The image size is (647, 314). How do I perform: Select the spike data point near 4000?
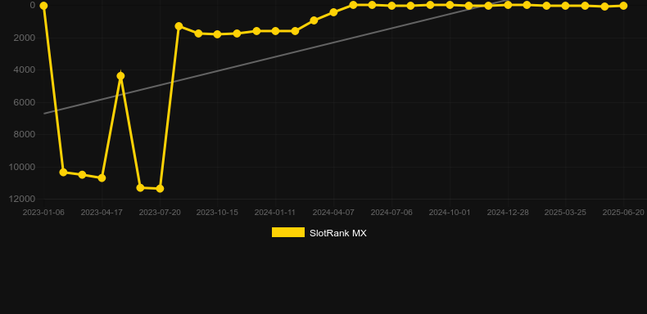pyautogui.click(x=120, y=76)
